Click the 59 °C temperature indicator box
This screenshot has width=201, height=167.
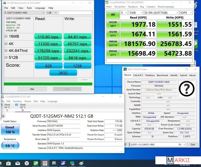[x=10, y=145]
